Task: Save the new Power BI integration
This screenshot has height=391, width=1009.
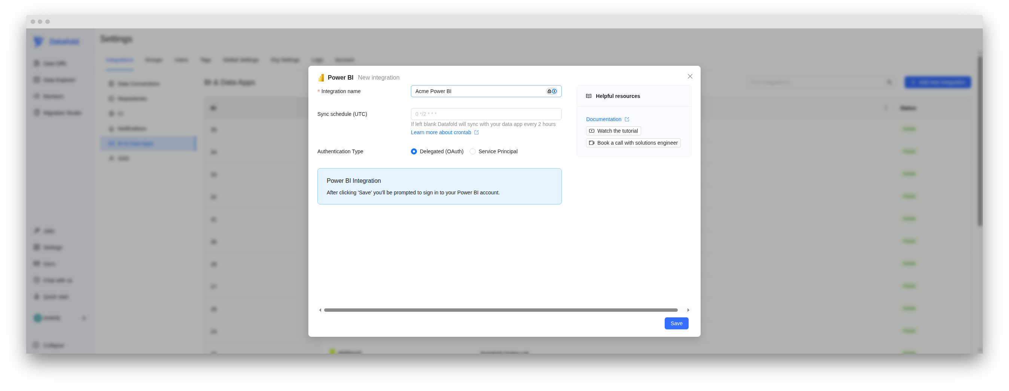Action: click(676, 323)
